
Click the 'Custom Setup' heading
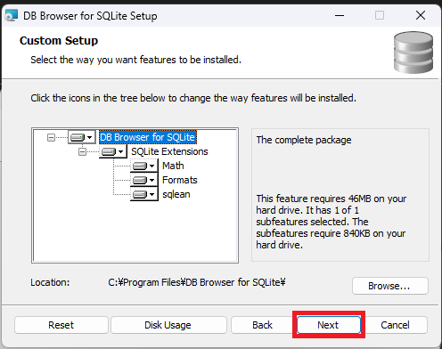pos(59,41)
